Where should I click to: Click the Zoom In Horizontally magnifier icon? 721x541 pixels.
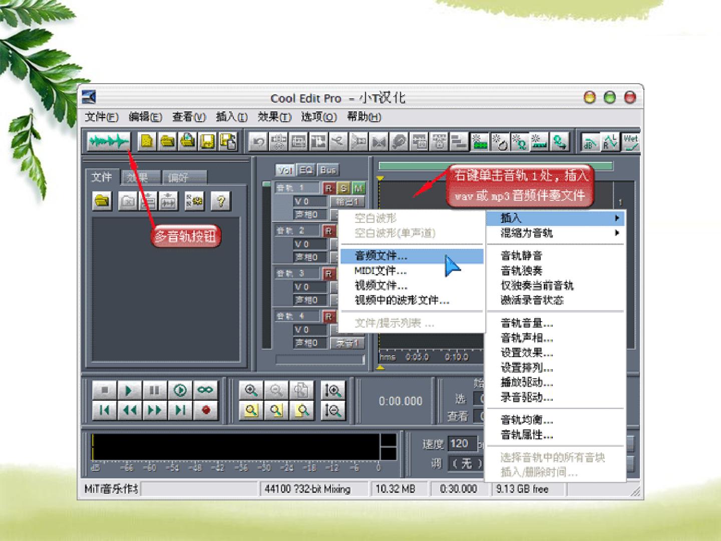[x=251, y=390]
